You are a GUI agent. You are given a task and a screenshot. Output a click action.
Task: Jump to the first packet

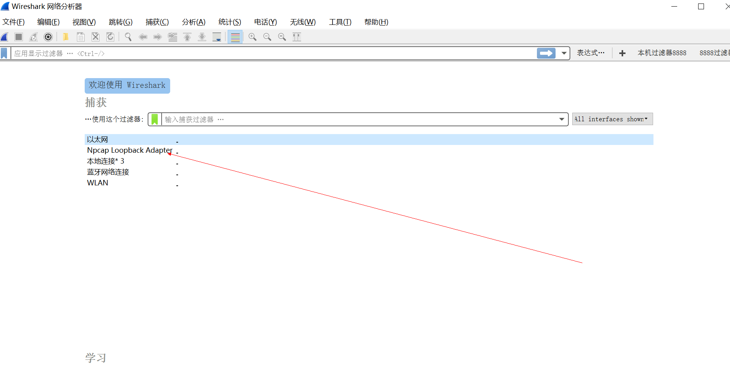point(187,37)
